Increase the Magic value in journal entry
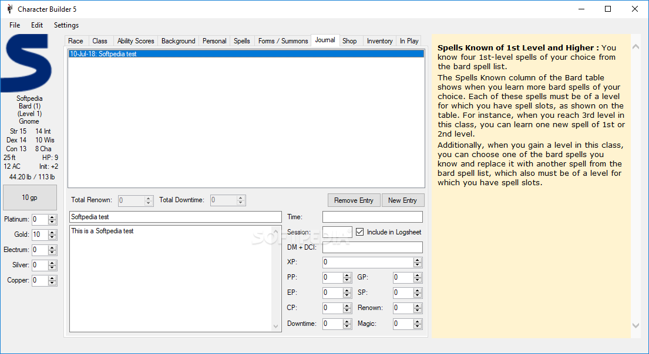The image size is (649, 354). (x=418, y=322)
